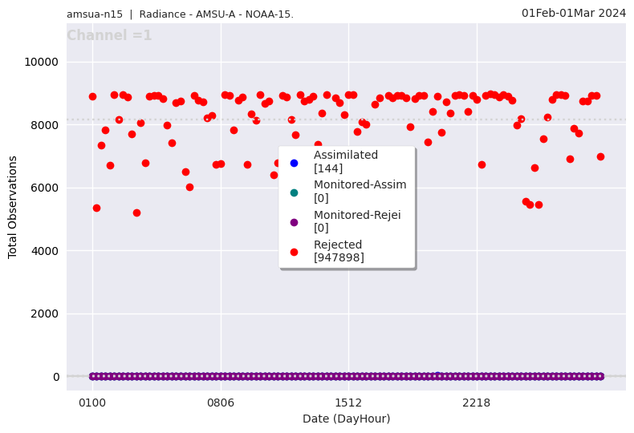The image size is (634, 433).
Task: Click the 'Channel =1' annotation text
Action: (109, 36)
